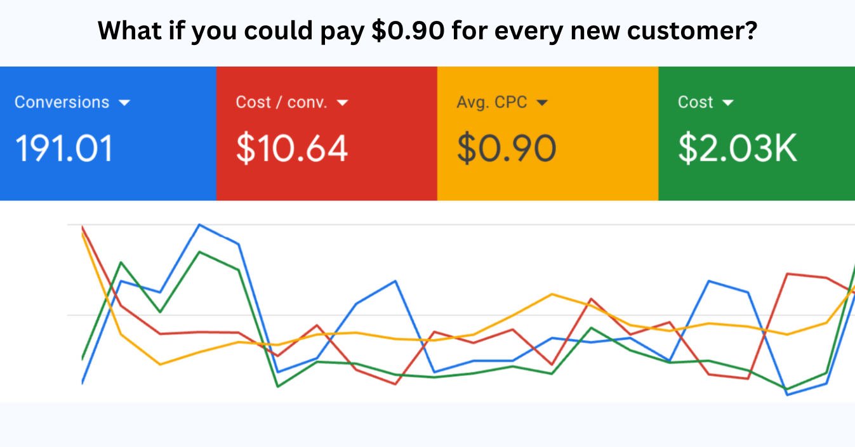
Task: Click the red line's start point at chart left
Action: click(x=83, y=227)
